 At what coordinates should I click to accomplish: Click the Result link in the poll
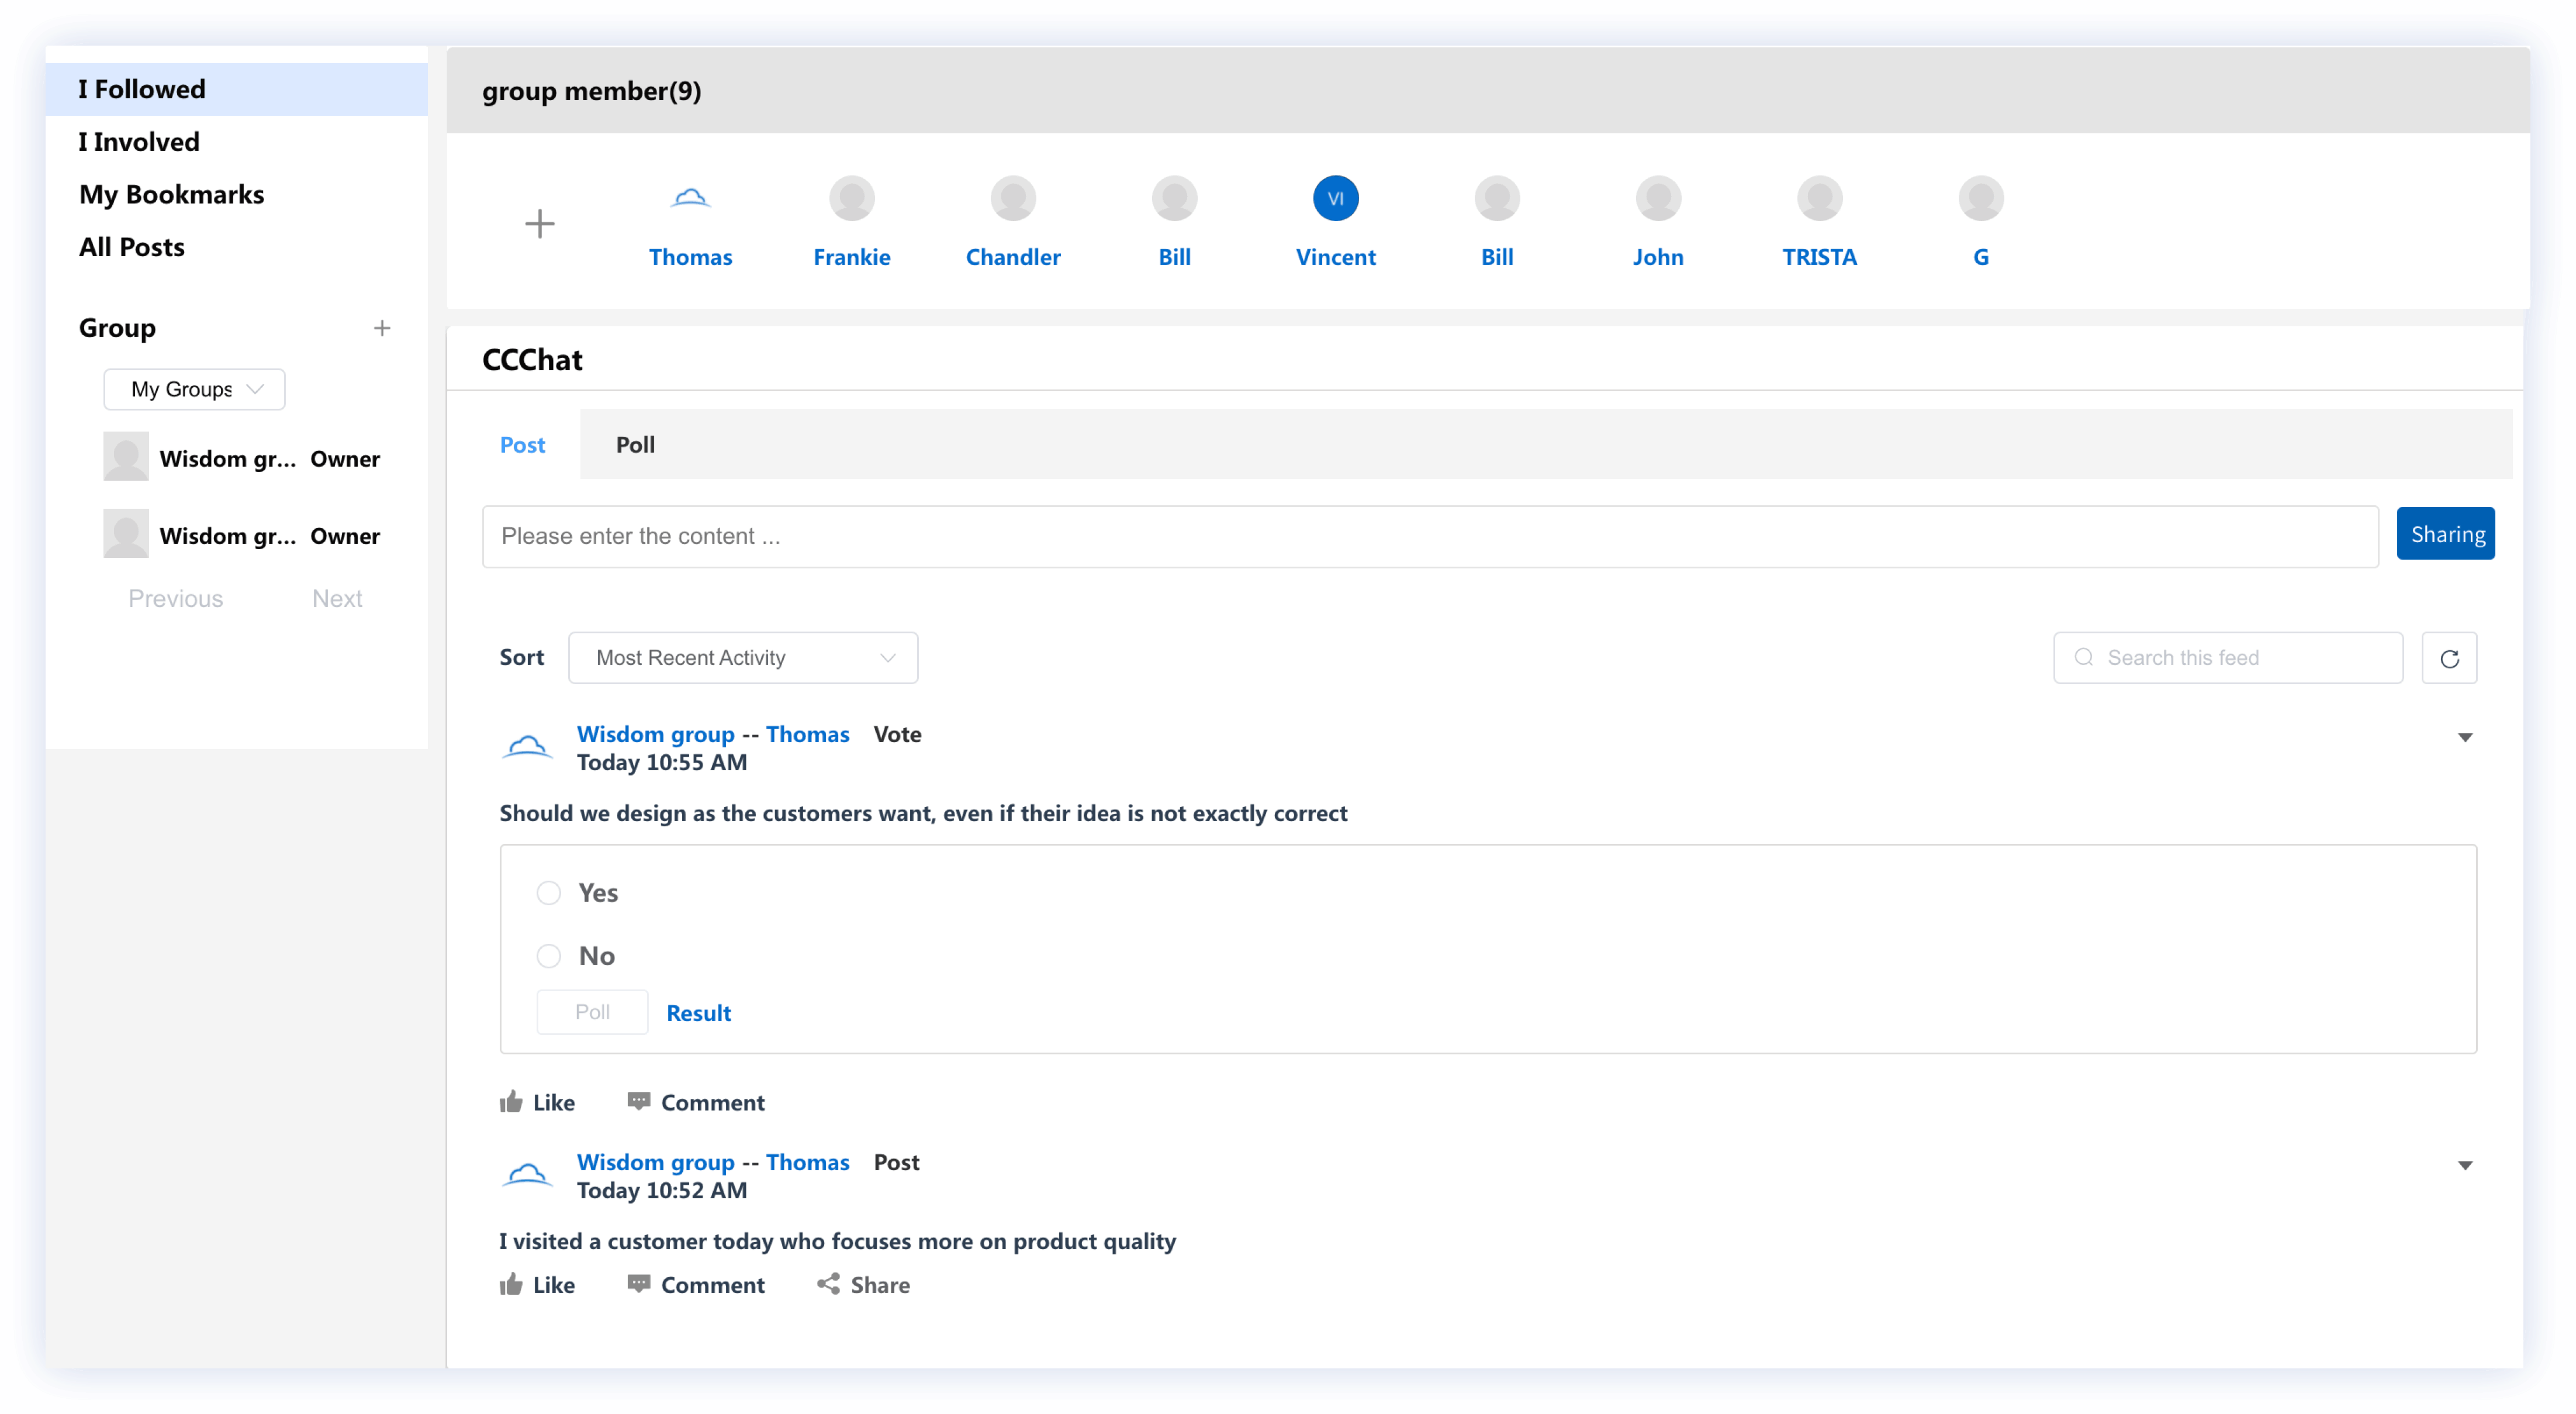[698, 1013]
